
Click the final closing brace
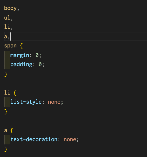pyautogui.click(x=6, y=149)
